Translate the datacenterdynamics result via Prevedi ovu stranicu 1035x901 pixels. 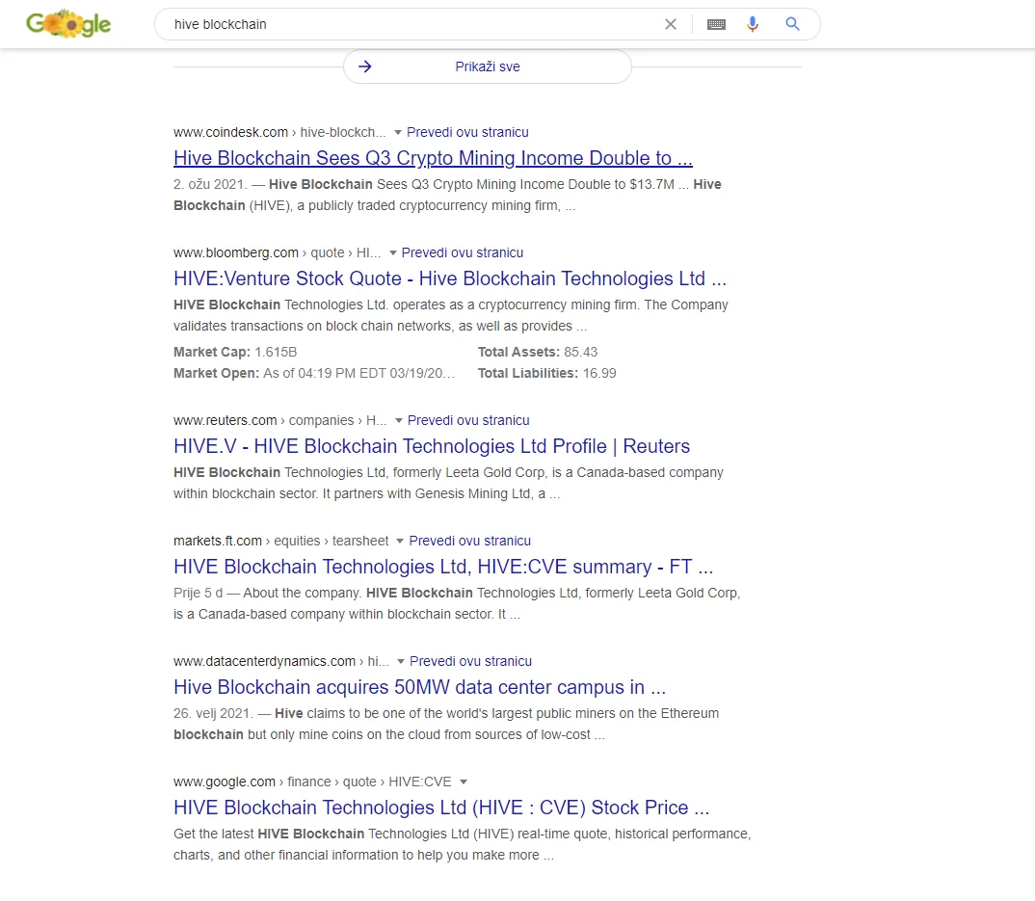pos(470,661)
